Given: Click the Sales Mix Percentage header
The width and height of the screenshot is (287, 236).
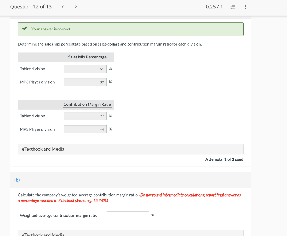Looking at the screenshot, I should point(87,57).
